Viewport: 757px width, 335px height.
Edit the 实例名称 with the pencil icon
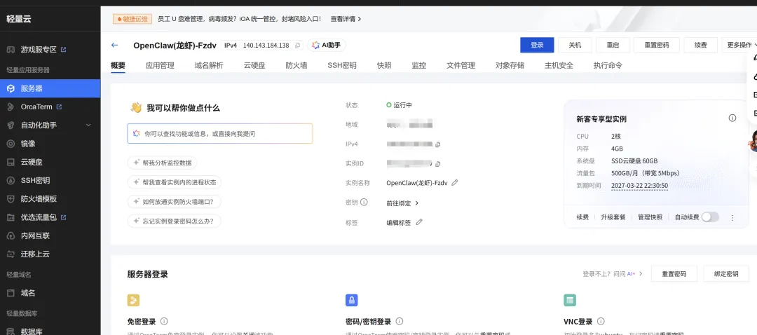(455, 182)
